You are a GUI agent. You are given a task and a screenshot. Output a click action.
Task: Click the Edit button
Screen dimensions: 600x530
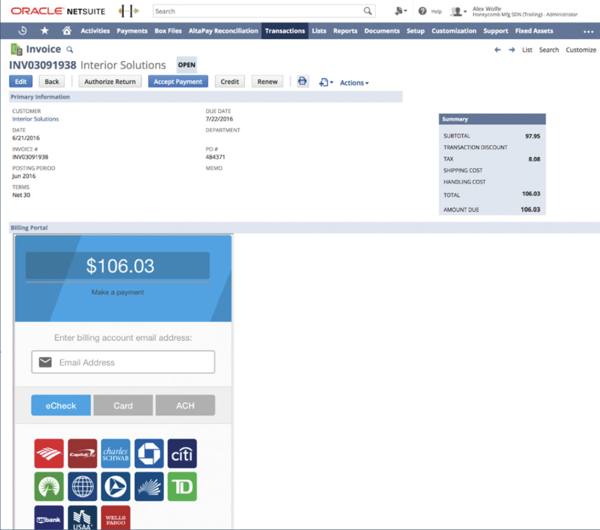click(x=20, y=81)
